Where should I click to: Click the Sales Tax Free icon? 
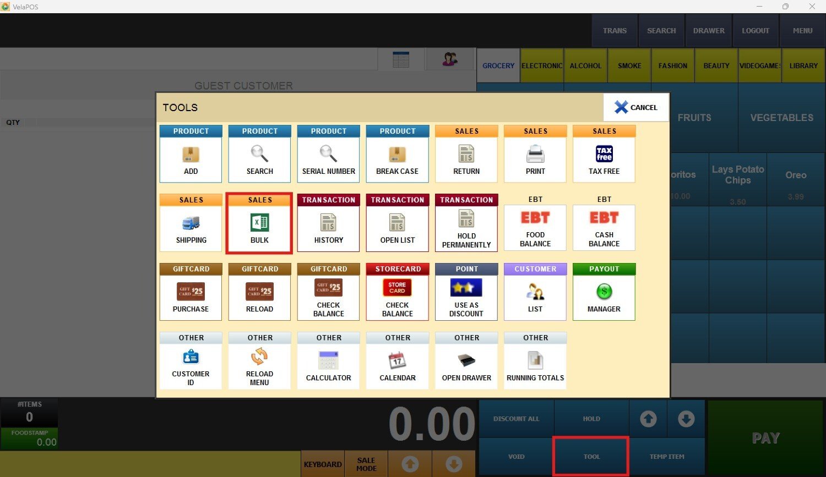604,155
